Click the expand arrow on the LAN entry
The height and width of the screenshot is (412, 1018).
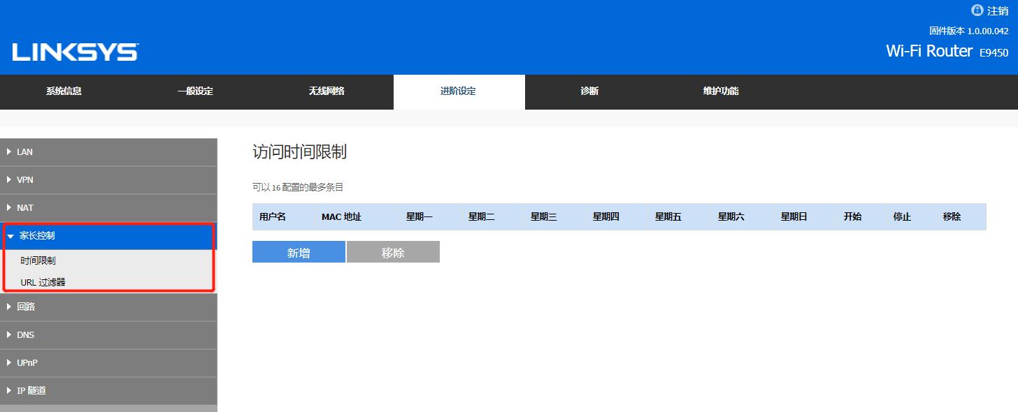point(9,152)
